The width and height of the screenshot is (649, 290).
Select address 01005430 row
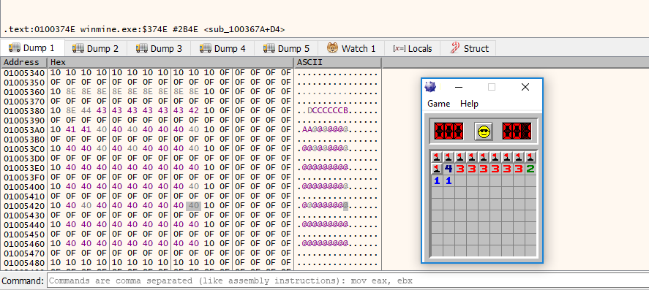point(191,215)
